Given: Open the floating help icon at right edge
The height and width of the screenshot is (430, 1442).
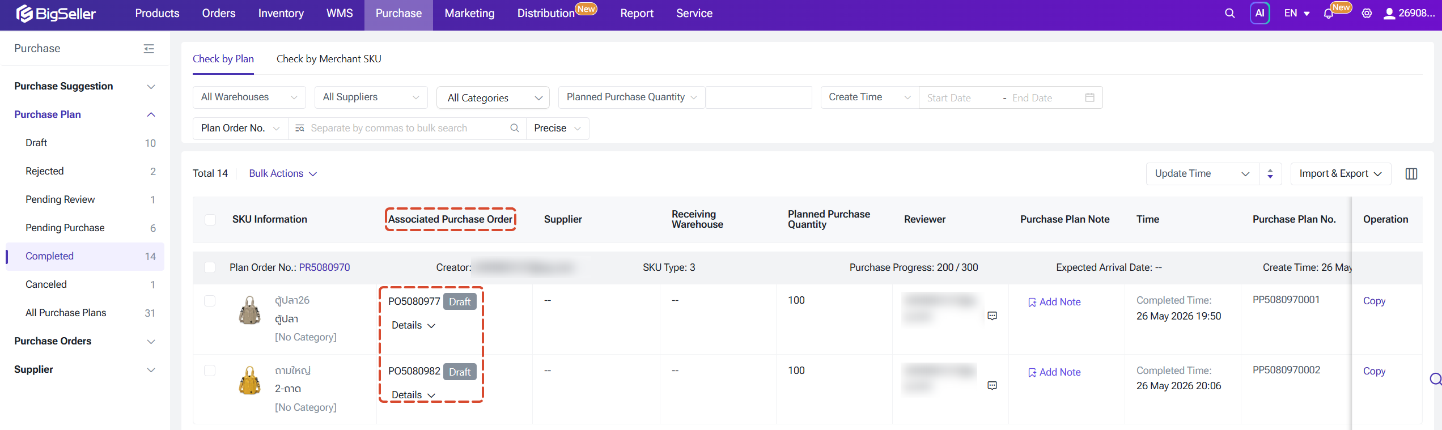Looking at the screenshot, I should click(1435, 379).
